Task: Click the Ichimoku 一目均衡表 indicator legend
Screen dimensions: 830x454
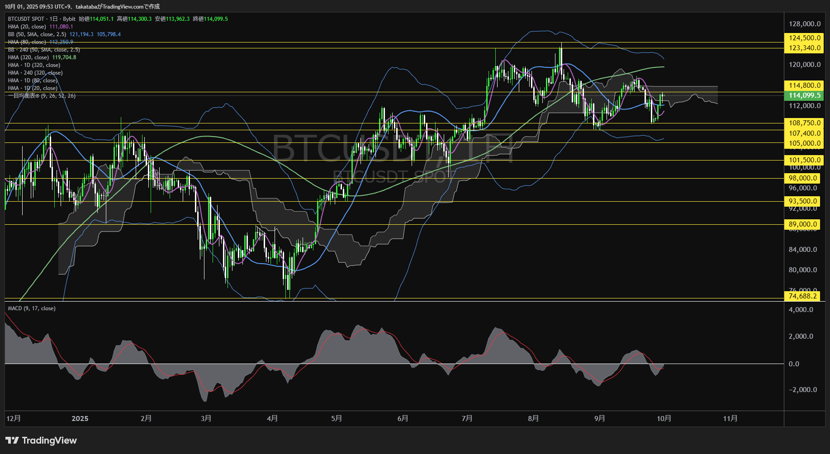Action: (42, 96)
